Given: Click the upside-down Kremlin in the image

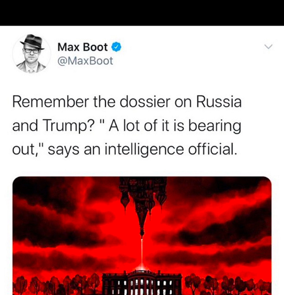Looking at the screenshot, I should (x=143, y=206).
